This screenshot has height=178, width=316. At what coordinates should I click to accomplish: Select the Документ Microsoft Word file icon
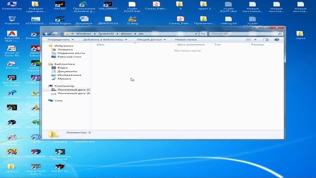(84, 21)
